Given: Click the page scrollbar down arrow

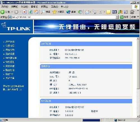Looking at the screenshot, I should 138,116.
